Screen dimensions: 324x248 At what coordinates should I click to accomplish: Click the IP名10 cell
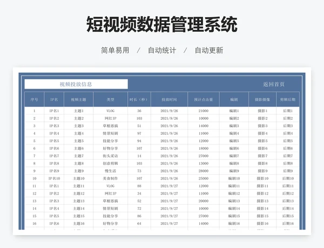(x=54, y=178)
